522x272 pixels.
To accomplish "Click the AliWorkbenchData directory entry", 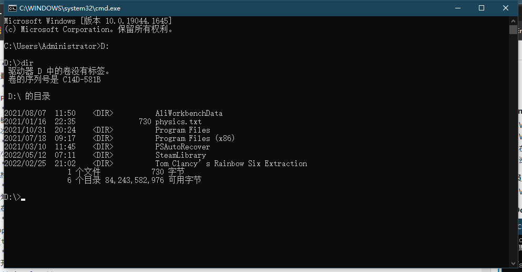I will (x=189, y=113).
